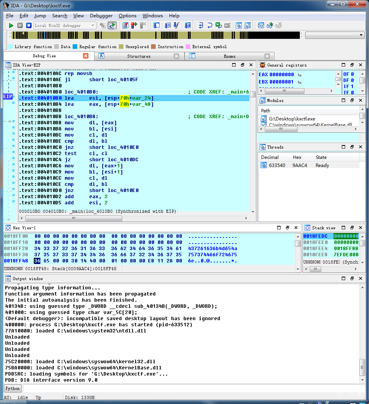Image resolution: width=369 pixels, height=404 pixels.
Task: Click the delete breakpoint icon
Action: [x=143, y=25]
